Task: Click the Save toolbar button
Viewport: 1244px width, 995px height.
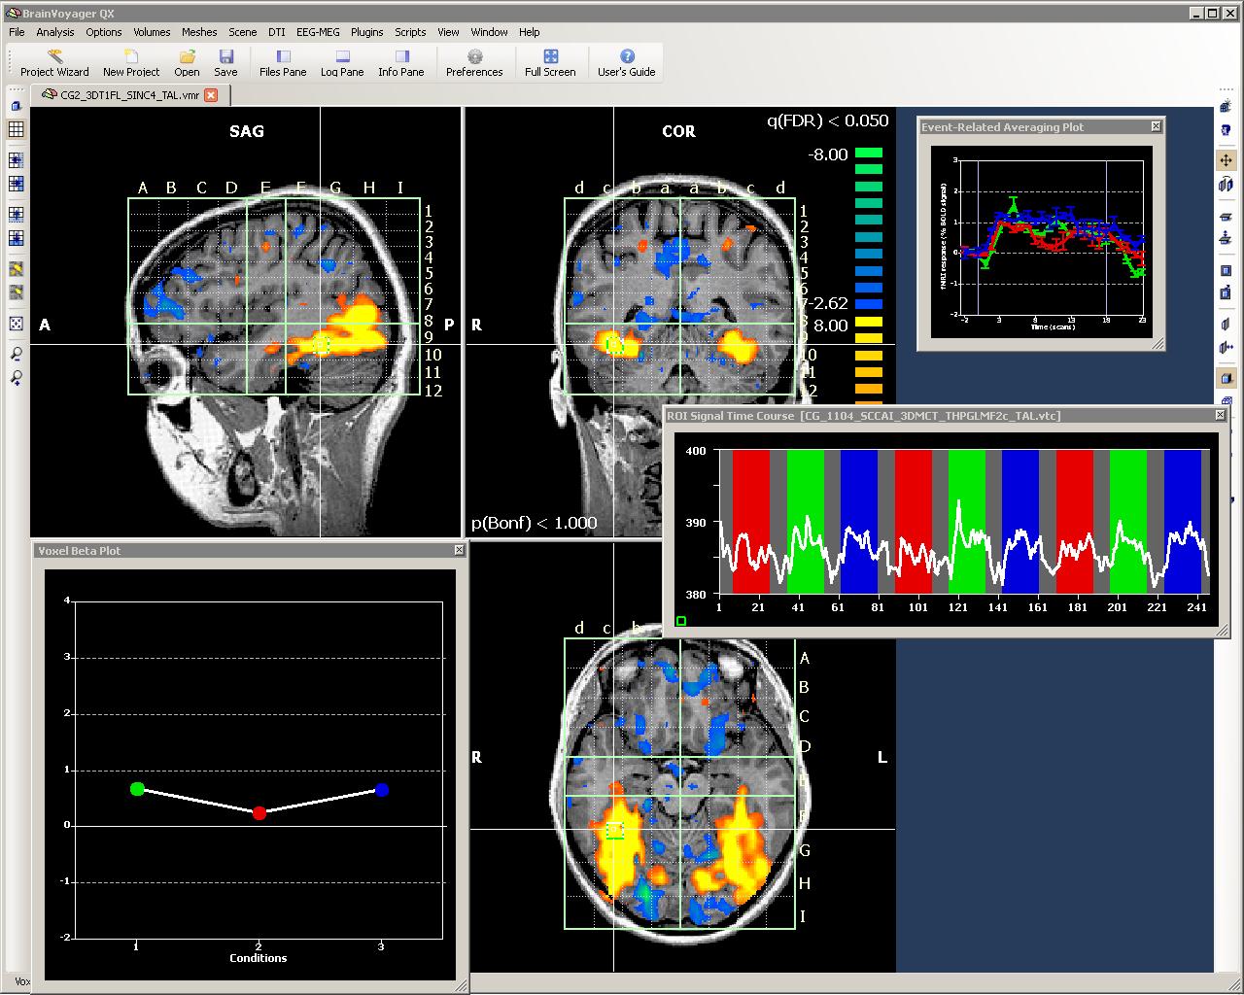Action: point(225,63)
